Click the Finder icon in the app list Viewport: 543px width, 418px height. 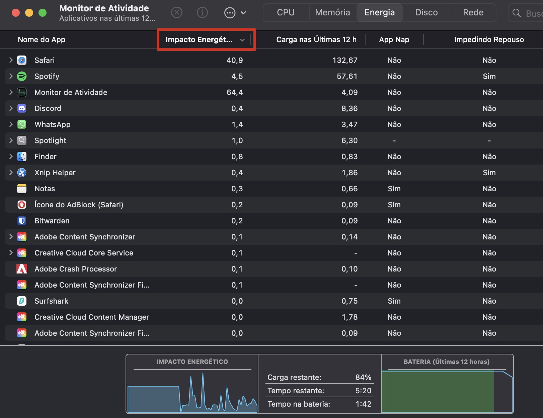[22, 156]
